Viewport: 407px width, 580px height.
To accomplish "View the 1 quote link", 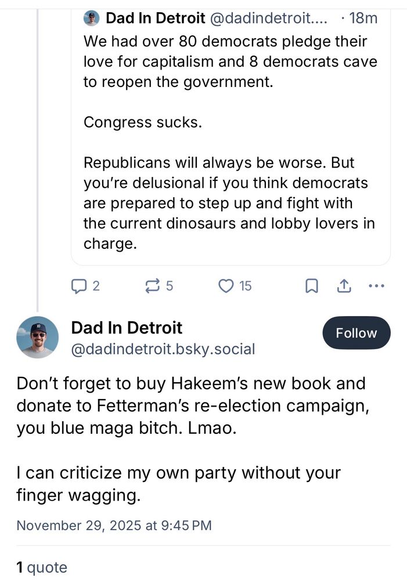I will (x=42, y=567).
